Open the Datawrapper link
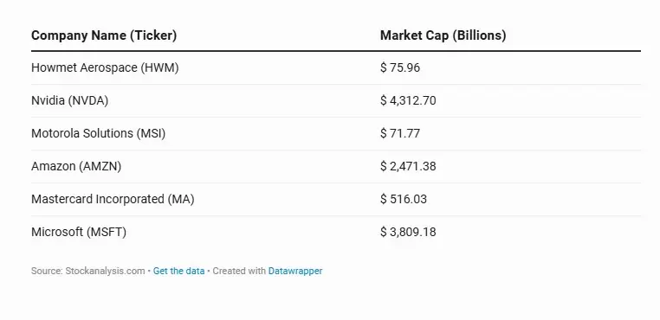 [295, 271]
